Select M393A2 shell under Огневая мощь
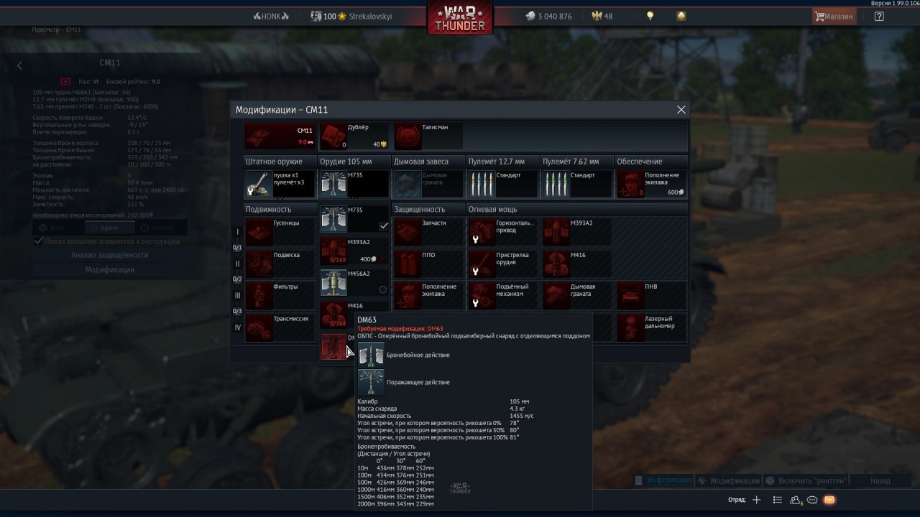Viewport: 920px width, 517px height. pyautogui.click(x=577, y=232)
